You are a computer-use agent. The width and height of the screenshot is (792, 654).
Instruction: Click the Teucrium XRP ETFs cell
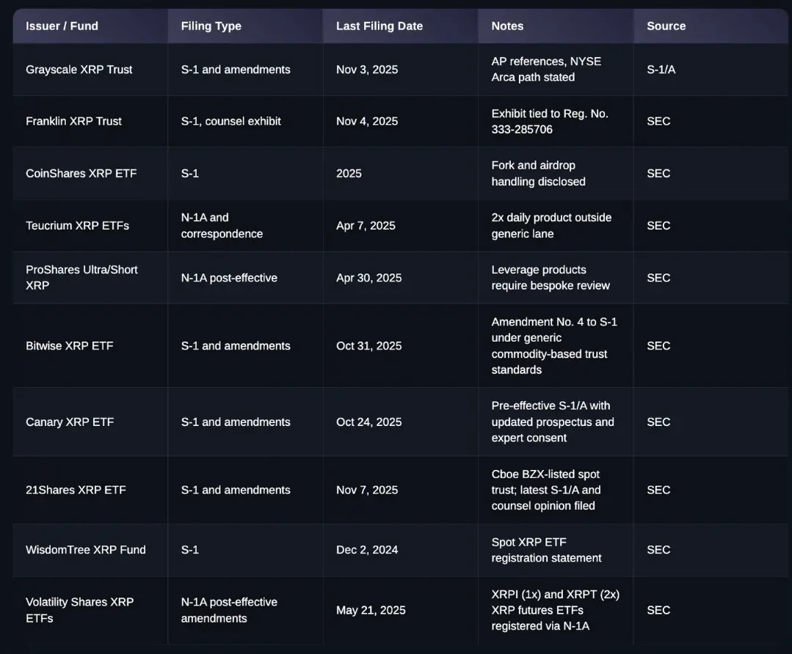(x=77, y=226)
